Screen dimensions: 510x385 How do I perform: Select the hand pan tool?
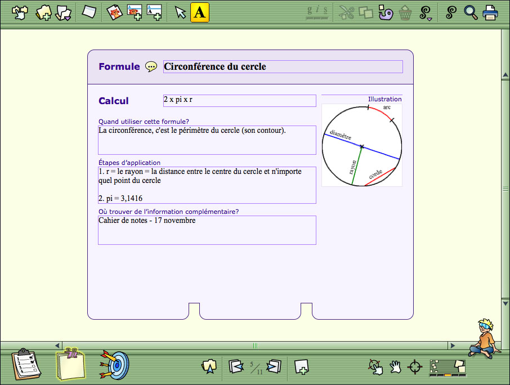tap(395, 367)
